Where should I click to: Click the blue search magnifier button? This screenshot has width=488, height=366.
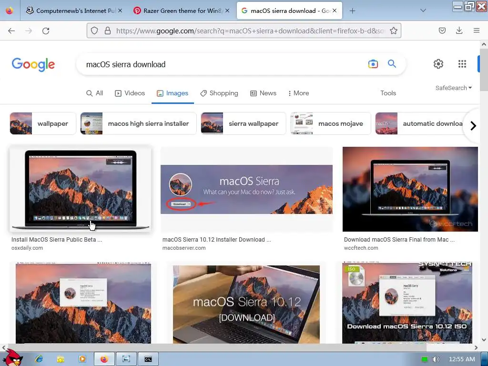[x=392, y=64]
